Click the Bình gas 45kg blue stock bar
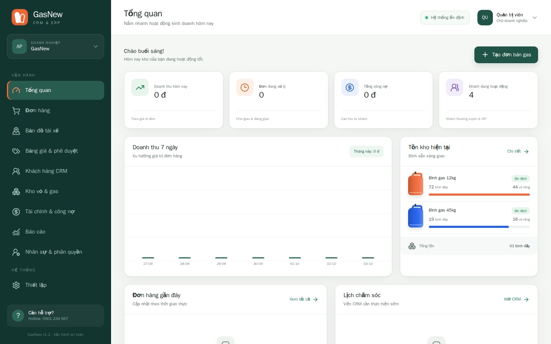This screenshot has width=551, height=344. tap(469, 227)
